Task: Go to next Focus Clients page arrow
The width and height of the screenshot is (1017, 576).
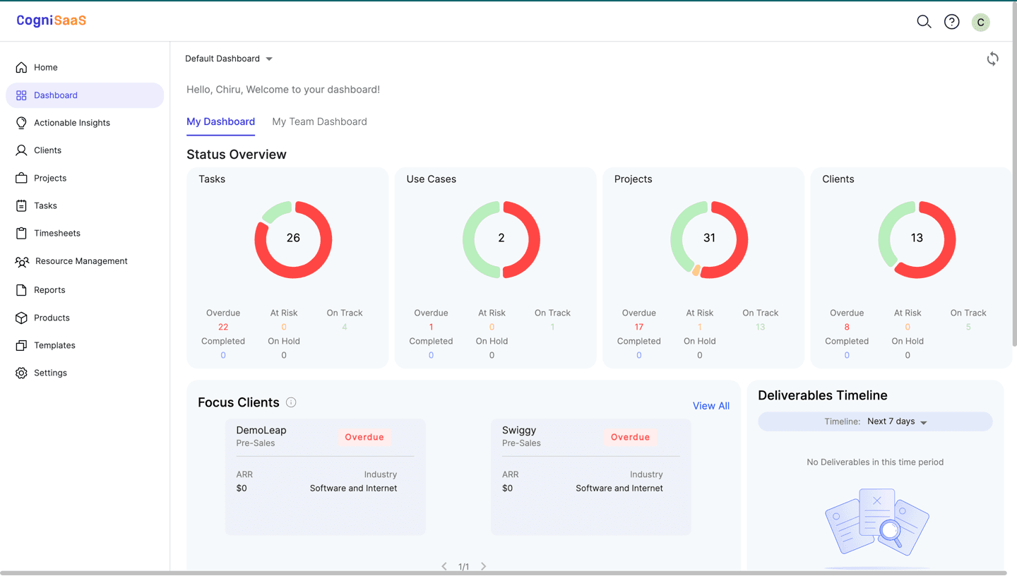Action: (484, 566)
